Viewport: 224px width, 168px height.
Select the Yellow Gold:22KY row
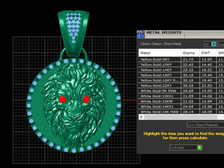click(x=181, y=86)
